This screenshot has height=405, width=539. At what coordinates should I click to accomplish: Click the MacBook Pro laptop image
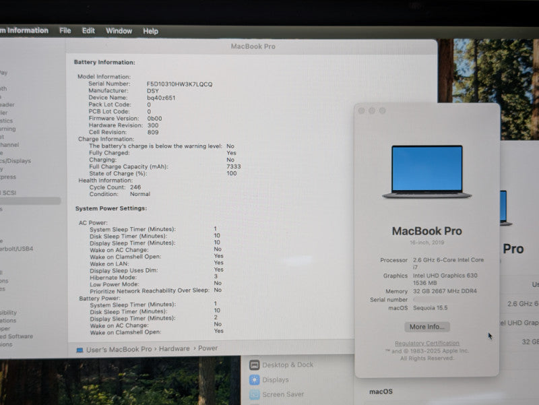[427, 172]
